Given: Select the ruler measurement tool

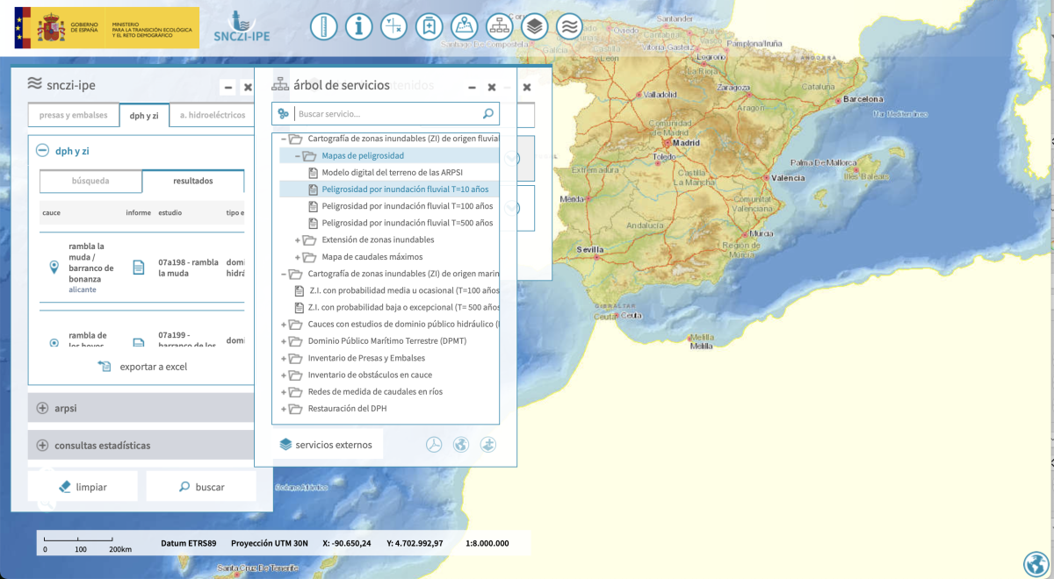Looking at the screenshot, I should 324,26.
